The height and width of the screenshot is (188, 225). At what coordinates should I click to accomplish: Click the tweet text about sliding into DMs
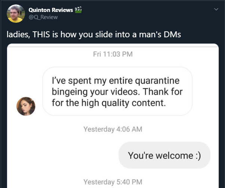(x=94, y=34)
